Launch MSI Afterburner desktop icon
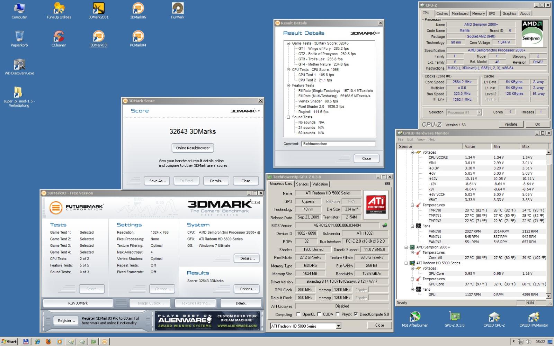The width and height of the screenshot is (554, 346). coord(414,319)
